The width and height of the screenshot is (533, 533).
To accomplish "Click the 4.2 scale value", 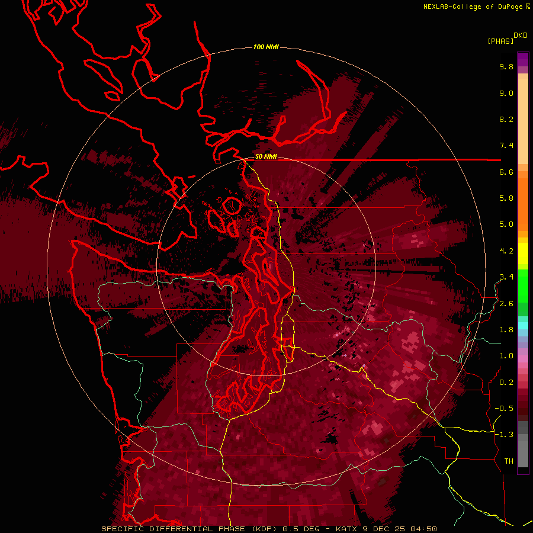I will [x=506, y=251].
